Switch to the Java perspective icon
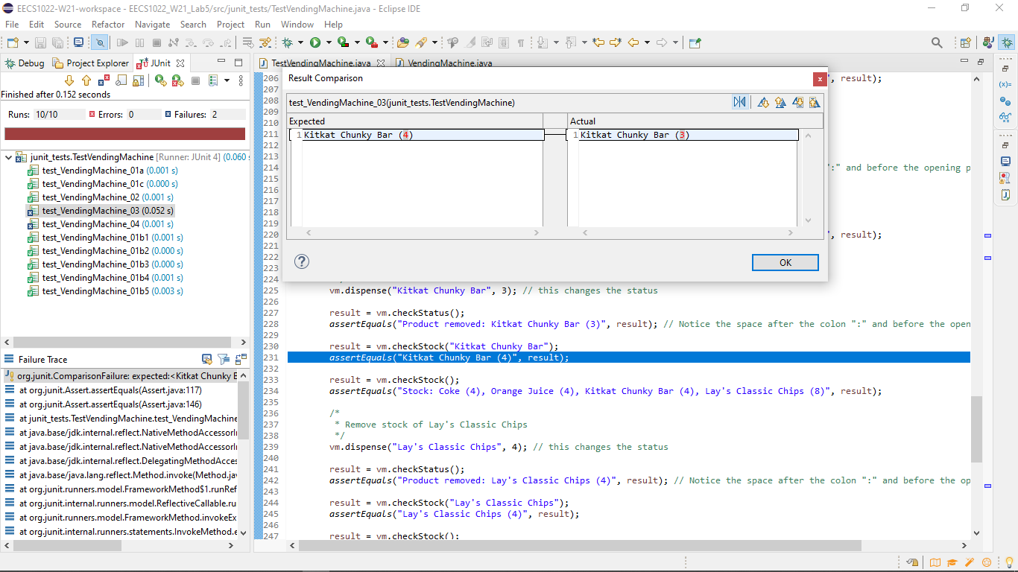1018x572 pixels. pos(988,43)
